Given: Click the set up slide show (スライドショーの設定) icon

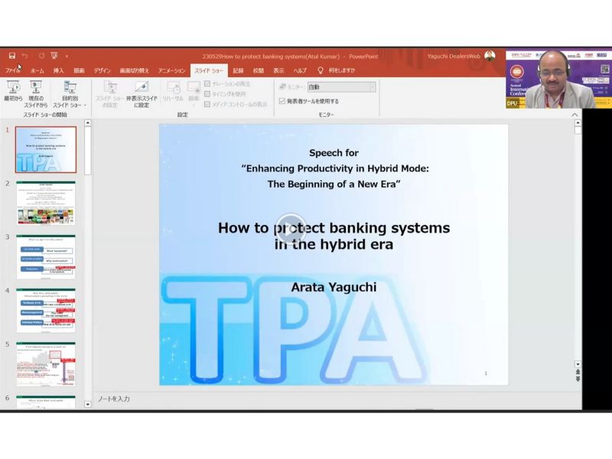Looking at the screenshot, I should (109, 94).
